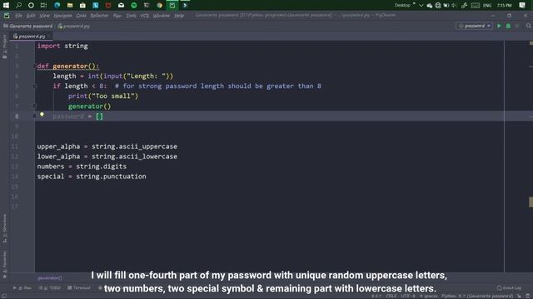Image resolution: width=533 pixels, height=299 pixels.
Task: Click the Python interpreter entry in status bar
Action: (x=477, y=296)
